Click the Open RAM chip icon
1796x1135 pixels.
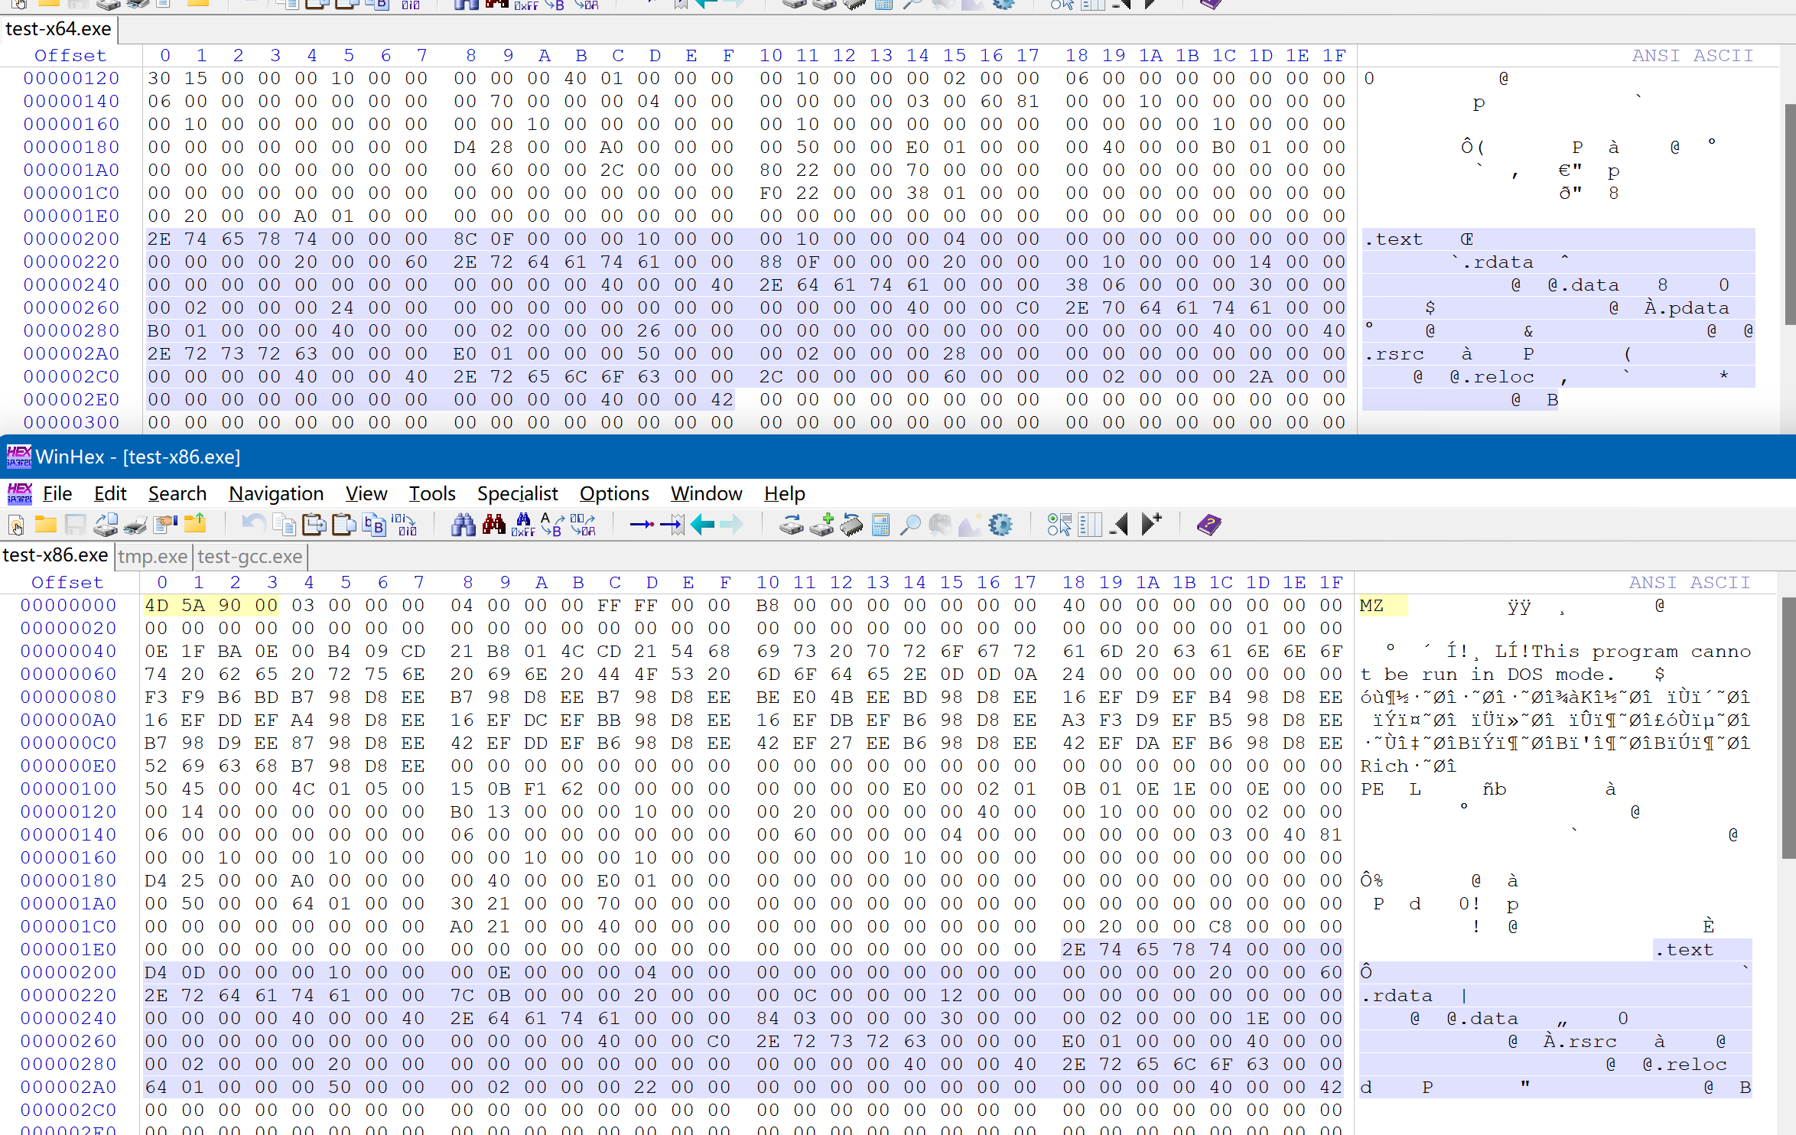(851, 525)
